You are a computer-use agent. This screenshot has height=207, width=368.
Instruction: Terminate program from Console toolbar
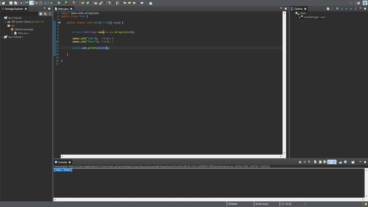point(300,162)
